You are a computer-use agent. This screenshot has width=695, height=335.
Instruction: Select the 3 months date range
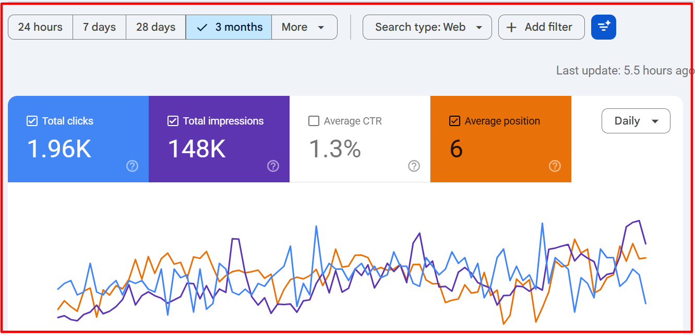coord(229,27)
